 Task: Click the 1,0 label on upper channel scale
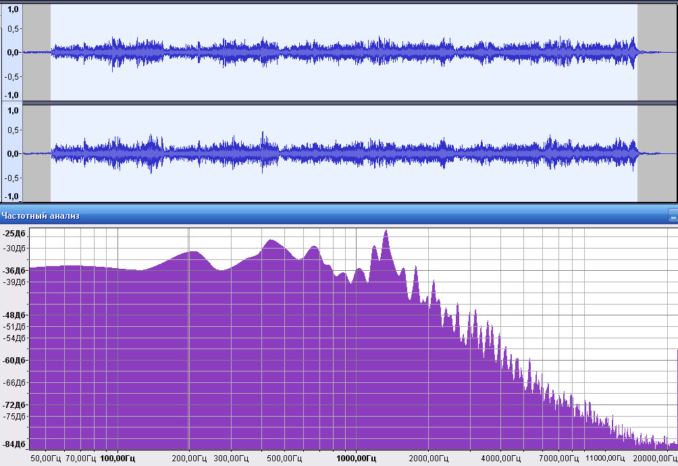tap(13, 9)
